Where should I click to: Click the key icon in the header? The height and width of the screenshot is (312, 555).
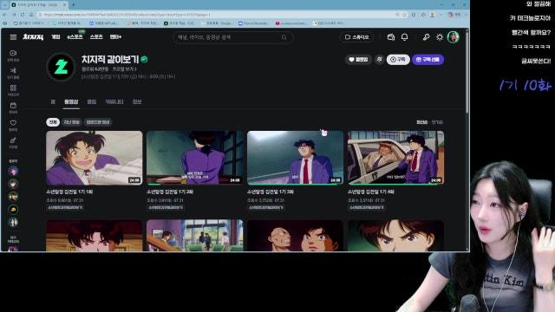(x=426, y=37)
